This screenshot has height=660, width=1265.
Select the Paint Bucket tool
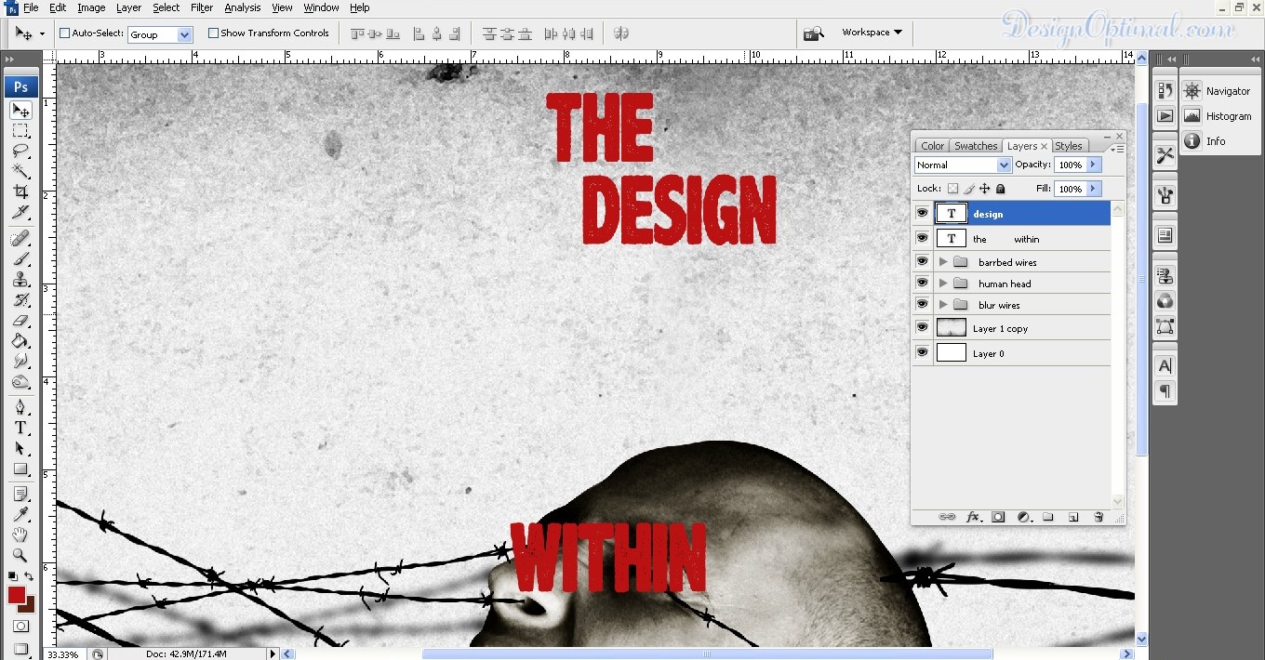tap(20, 341)
